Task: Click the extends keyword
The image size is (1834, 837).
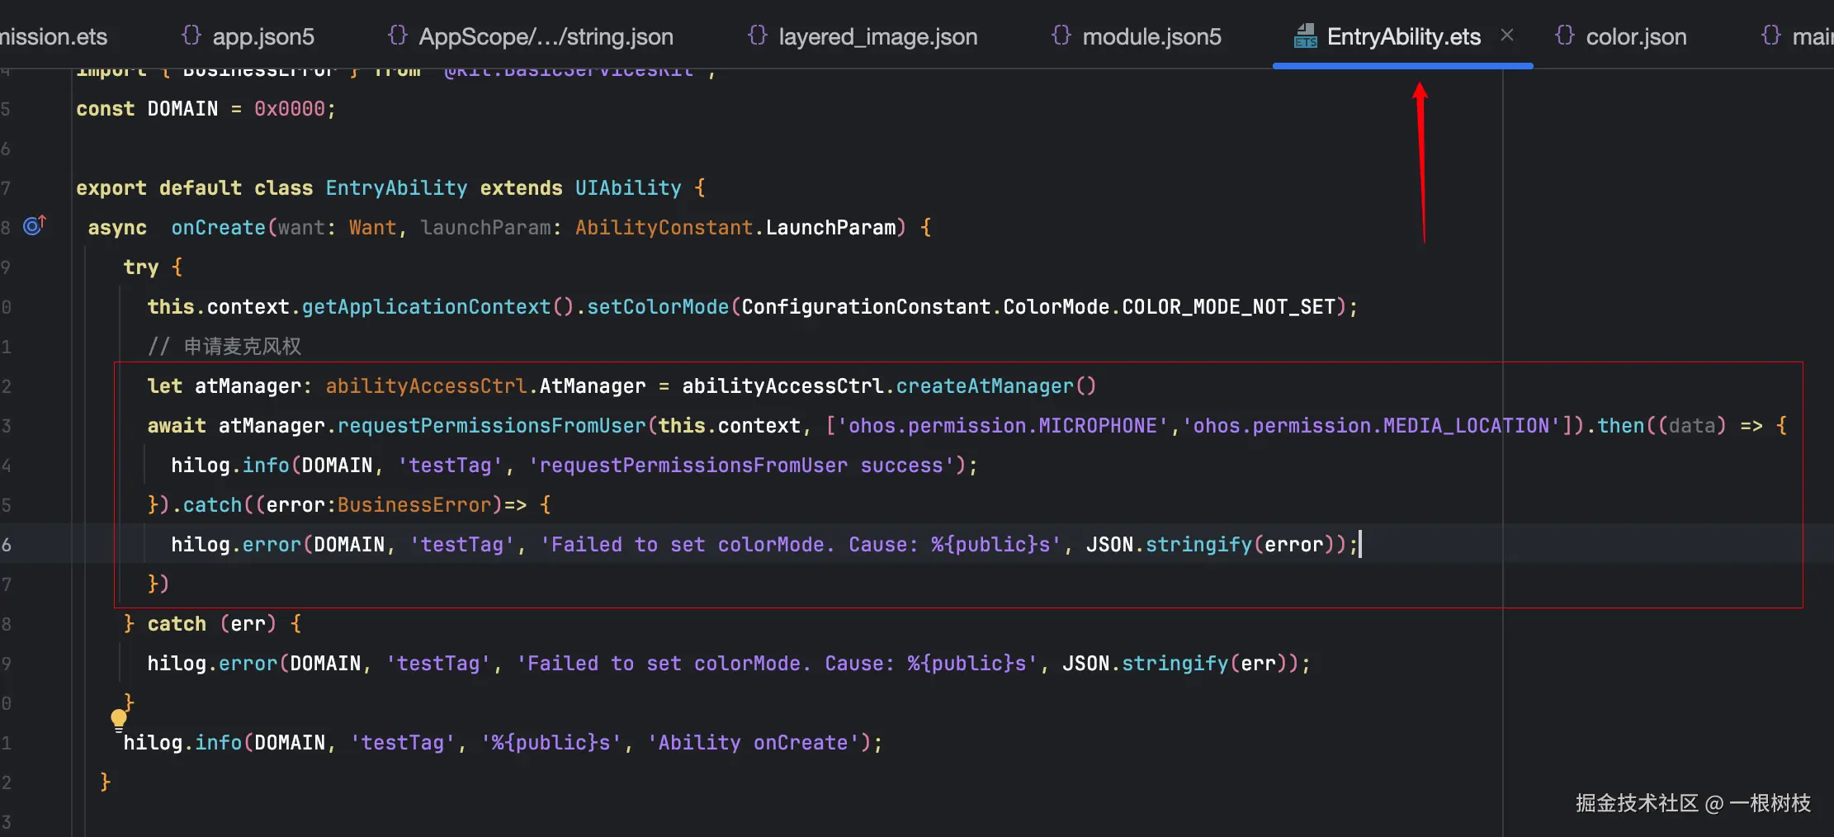Action: point(521,188)
